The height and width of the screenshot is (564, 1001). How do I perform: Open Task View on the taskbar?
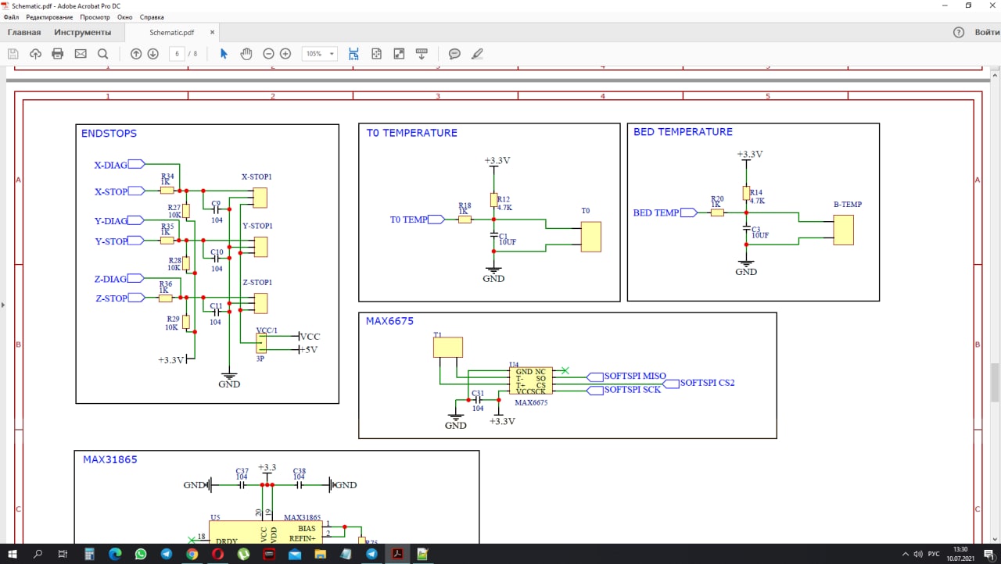[x=63, y=554]
